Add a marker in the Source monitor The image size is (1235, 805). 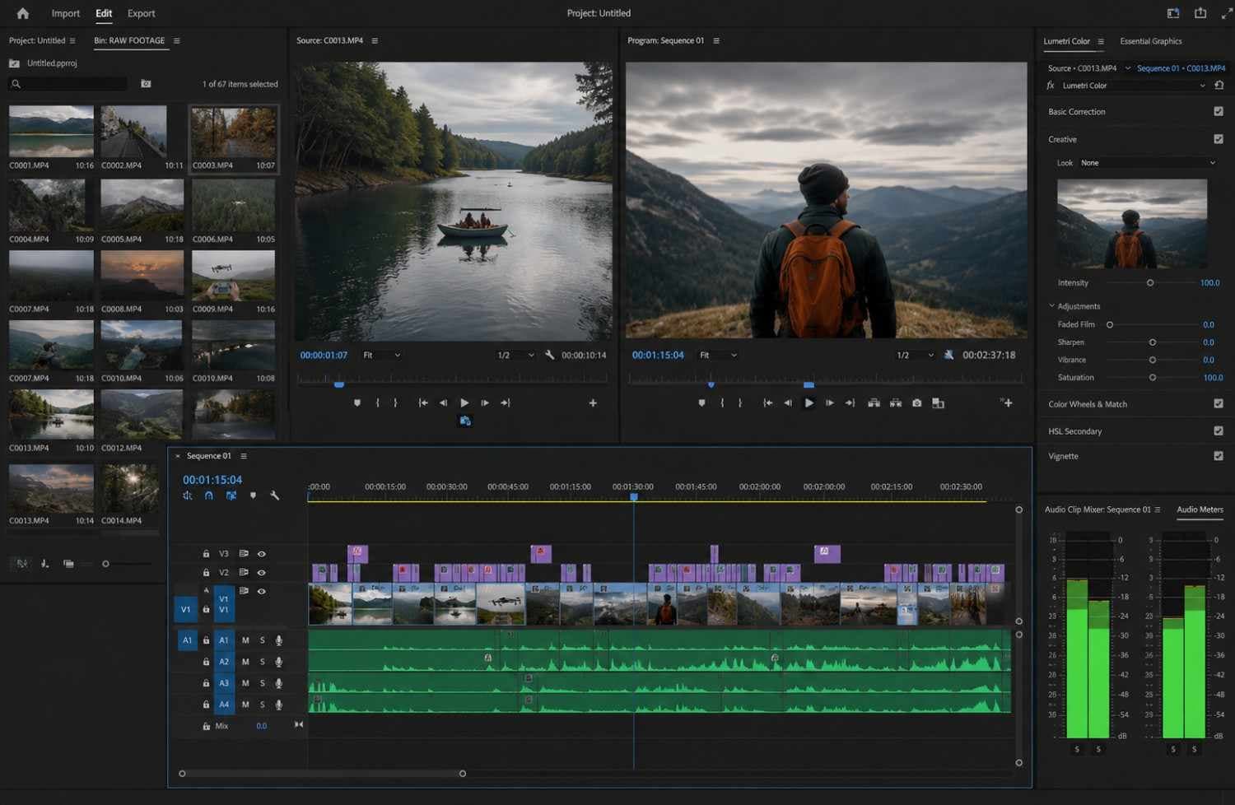coord(357,402)
